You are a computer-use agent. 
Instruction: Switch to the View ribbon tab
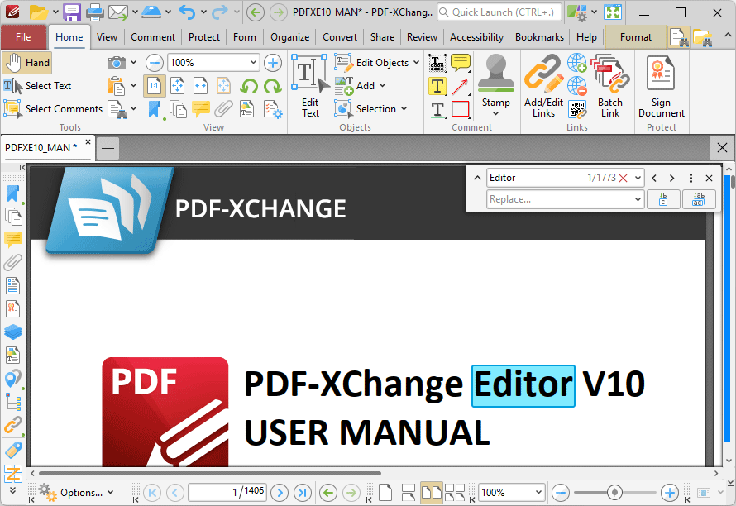(x=107, y=37)
